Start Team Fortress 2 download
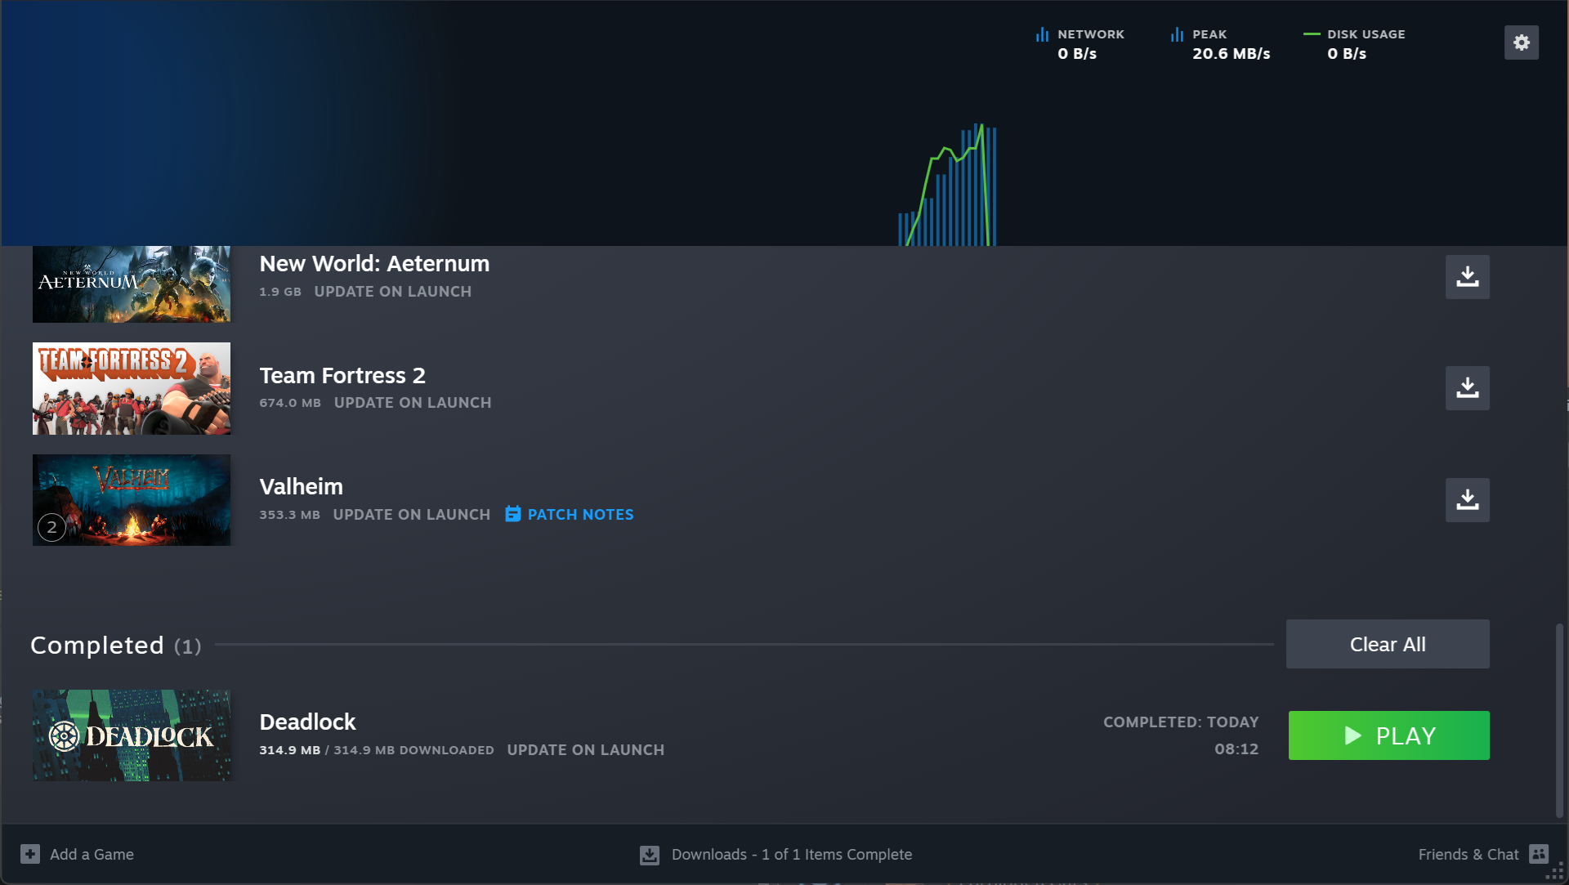 tap(1467, 388)
